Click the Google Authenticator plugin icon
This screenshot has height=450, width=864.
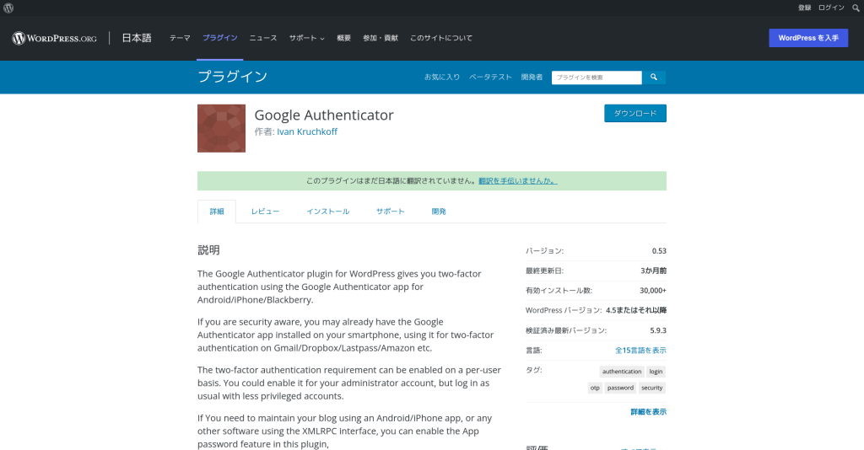[222, 128]
